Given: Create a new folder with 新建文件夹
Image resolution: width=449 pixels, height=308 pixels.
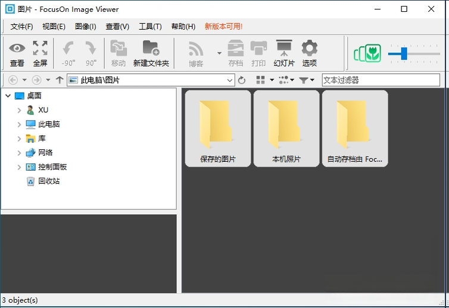Looking at the screenshot, I should point(151,53).
